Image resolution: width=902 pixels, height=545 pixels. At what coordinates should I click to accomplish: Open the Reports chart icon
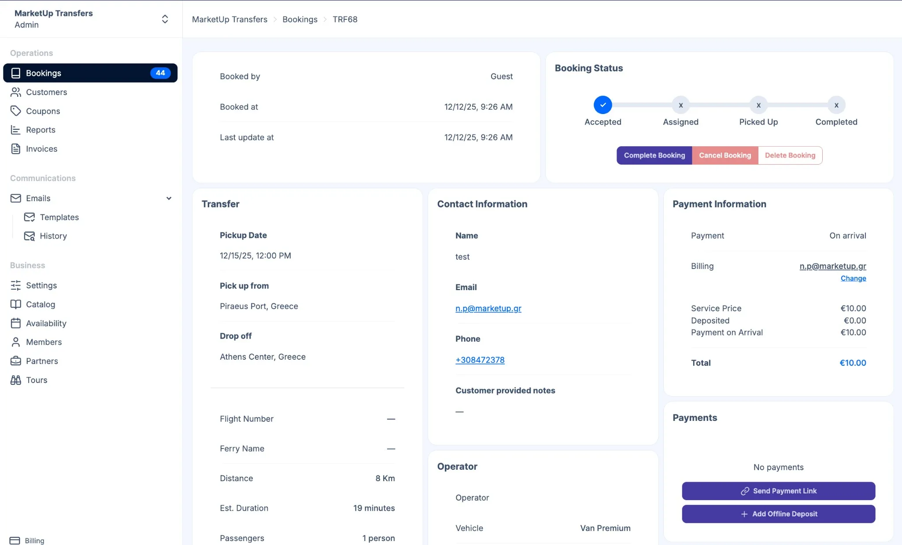coord(16,130)
